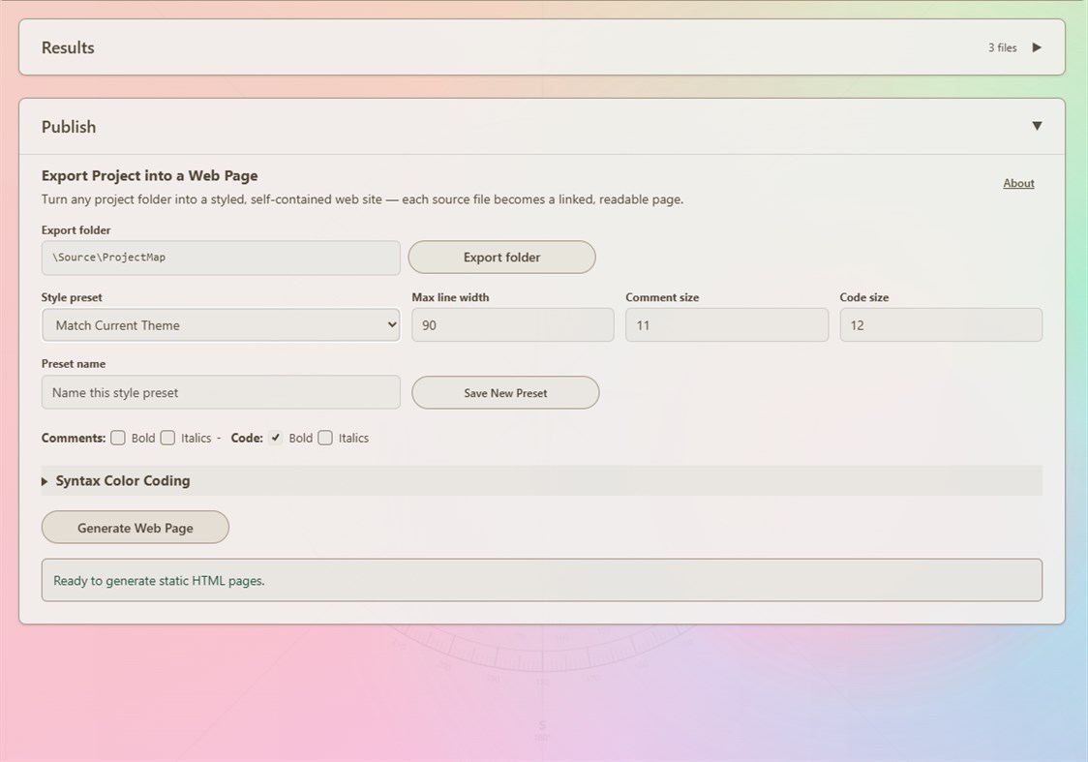1088x762 pixels.
Task: Open the Style preset dropdown
Action: [x=221, y=324]
